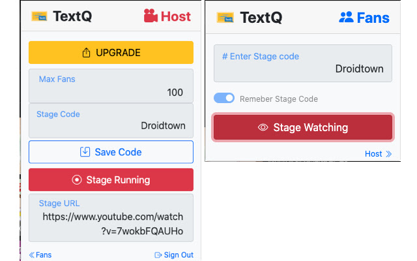The width and height of the screenshot is (417, 261).
Task: Click the Sign Out link
Action: click(179, 255)
